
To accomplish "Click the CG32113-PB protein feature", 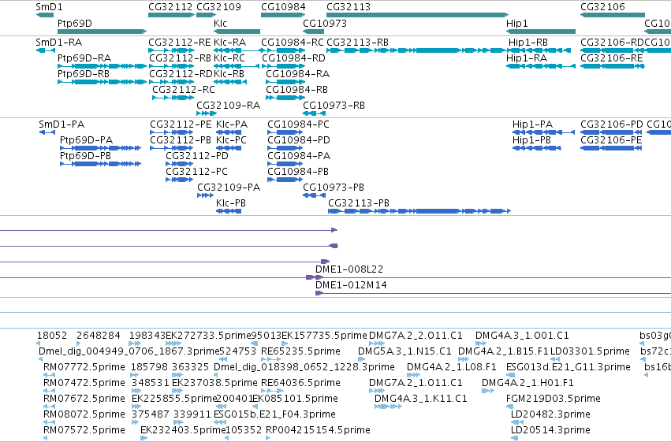I will (x=419, y=211).
